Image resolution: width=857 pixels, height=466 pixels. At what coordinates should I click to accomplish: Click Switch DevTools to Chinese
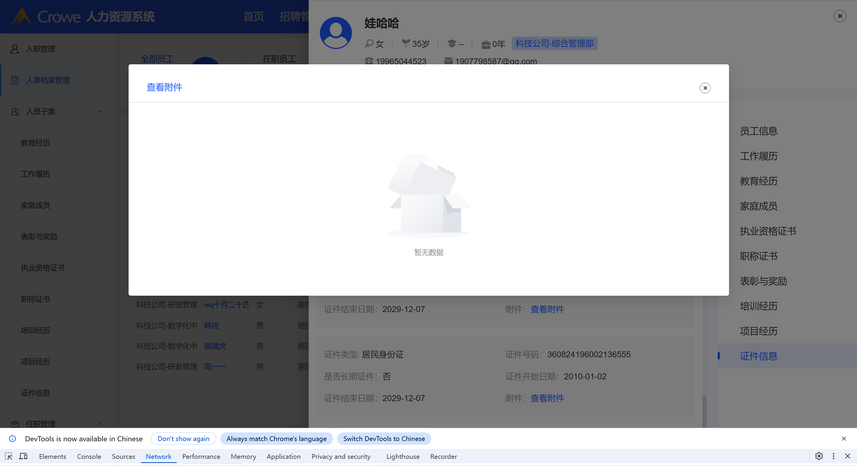[x=384, y=439]
